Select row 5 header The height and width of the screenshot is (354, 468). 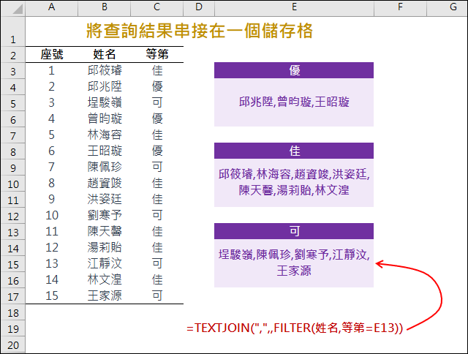tap(13, 103)
